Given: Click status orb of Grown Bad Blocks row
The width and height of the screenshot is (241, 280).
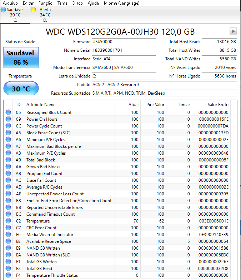Looking at the screenshot, I should pyautogui.click(x=8, y=166).
